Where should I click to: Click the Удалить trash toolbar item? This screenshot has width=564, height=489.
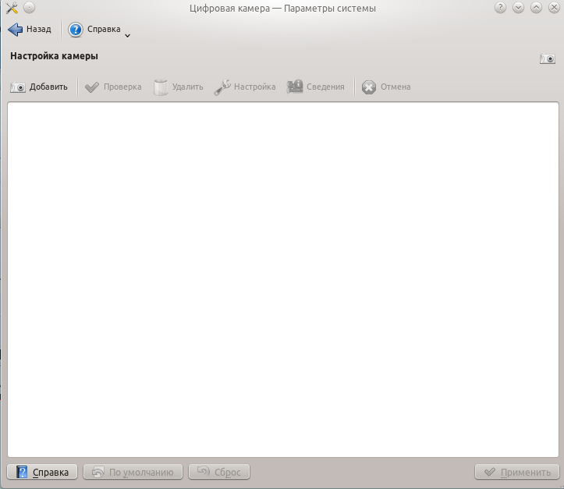tap(179, 87)
